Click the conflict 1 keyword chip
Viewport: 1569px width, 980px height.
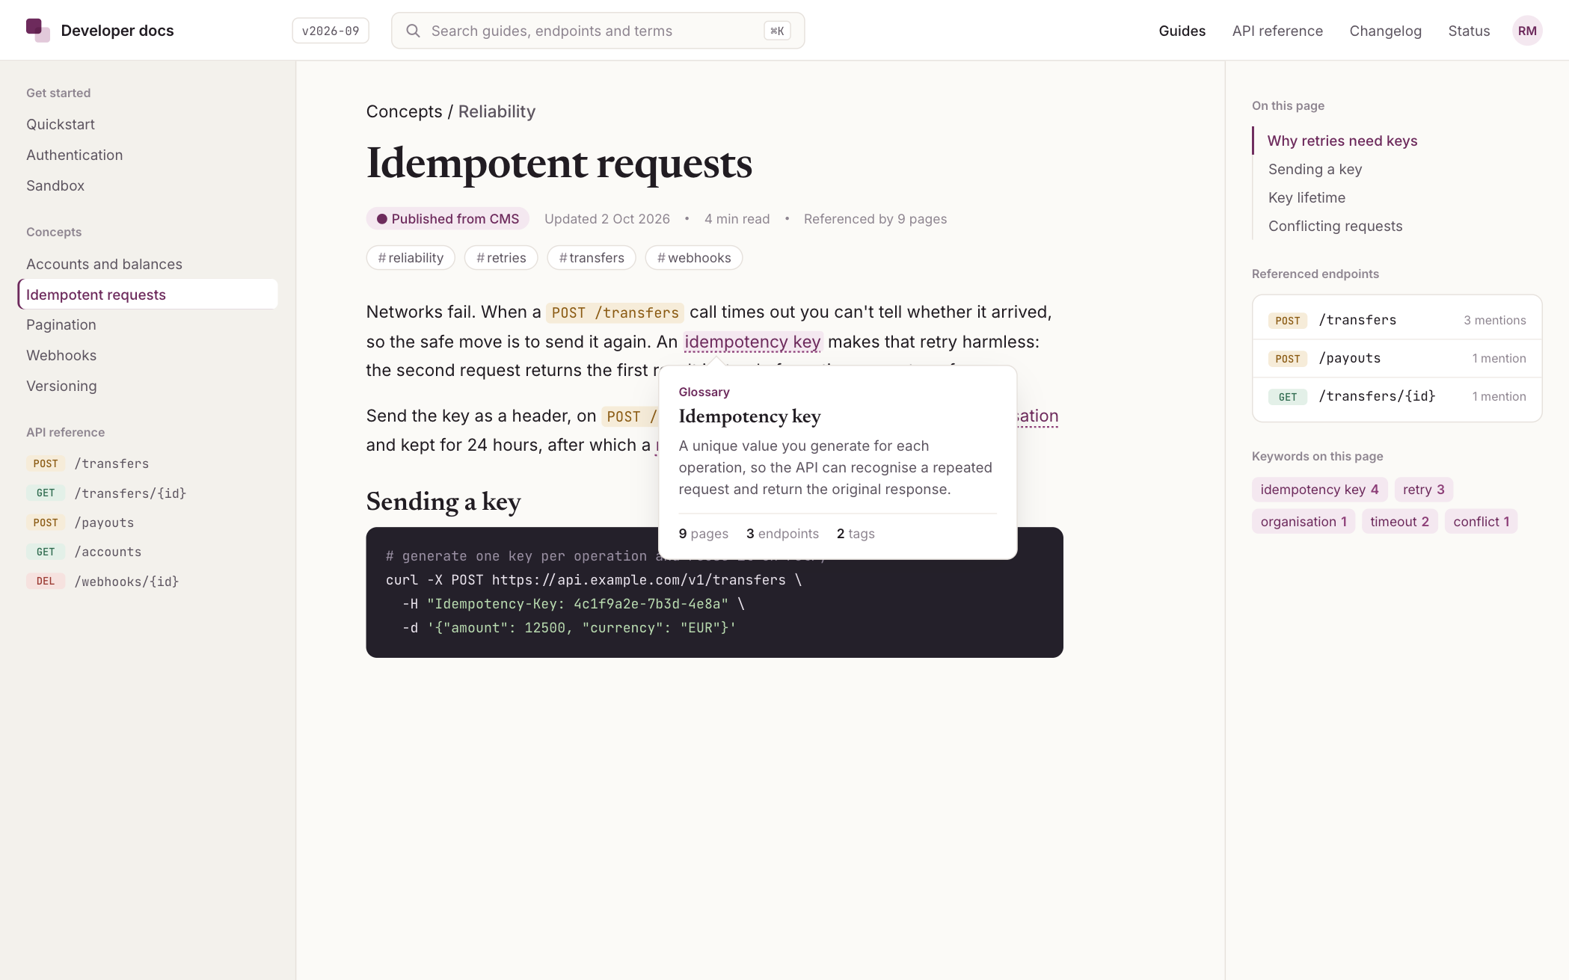(1481, 522)
